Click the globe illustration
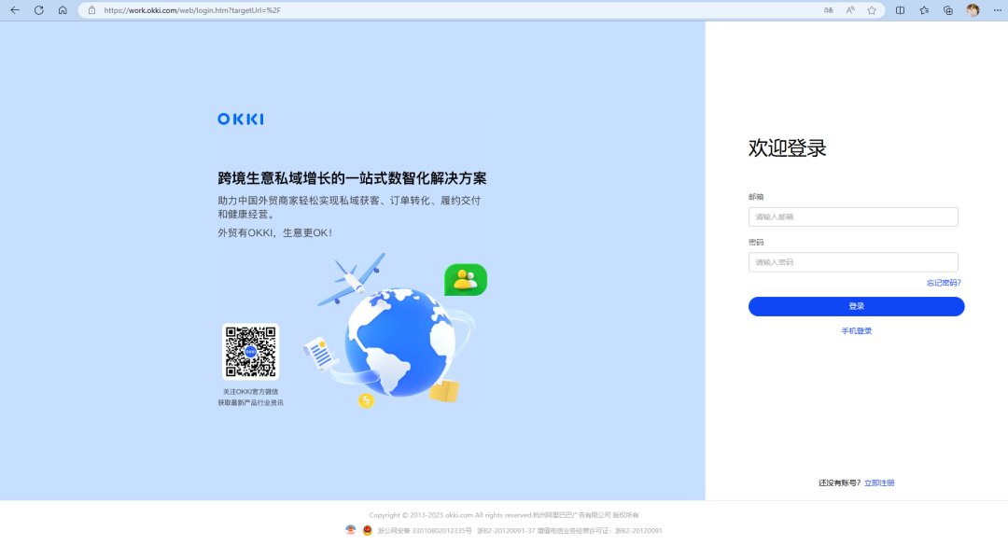 399,342
